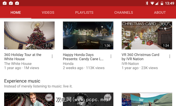Play the Honda Candy Cane Lane thumbnail
Screen dimensions: 176x106
coord(88,35)
